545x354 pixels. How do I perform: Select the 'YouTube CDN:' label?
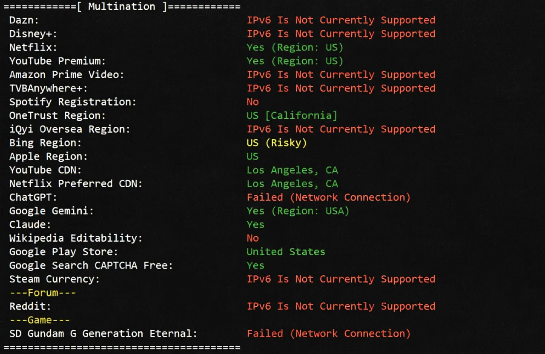pos(46,170)
